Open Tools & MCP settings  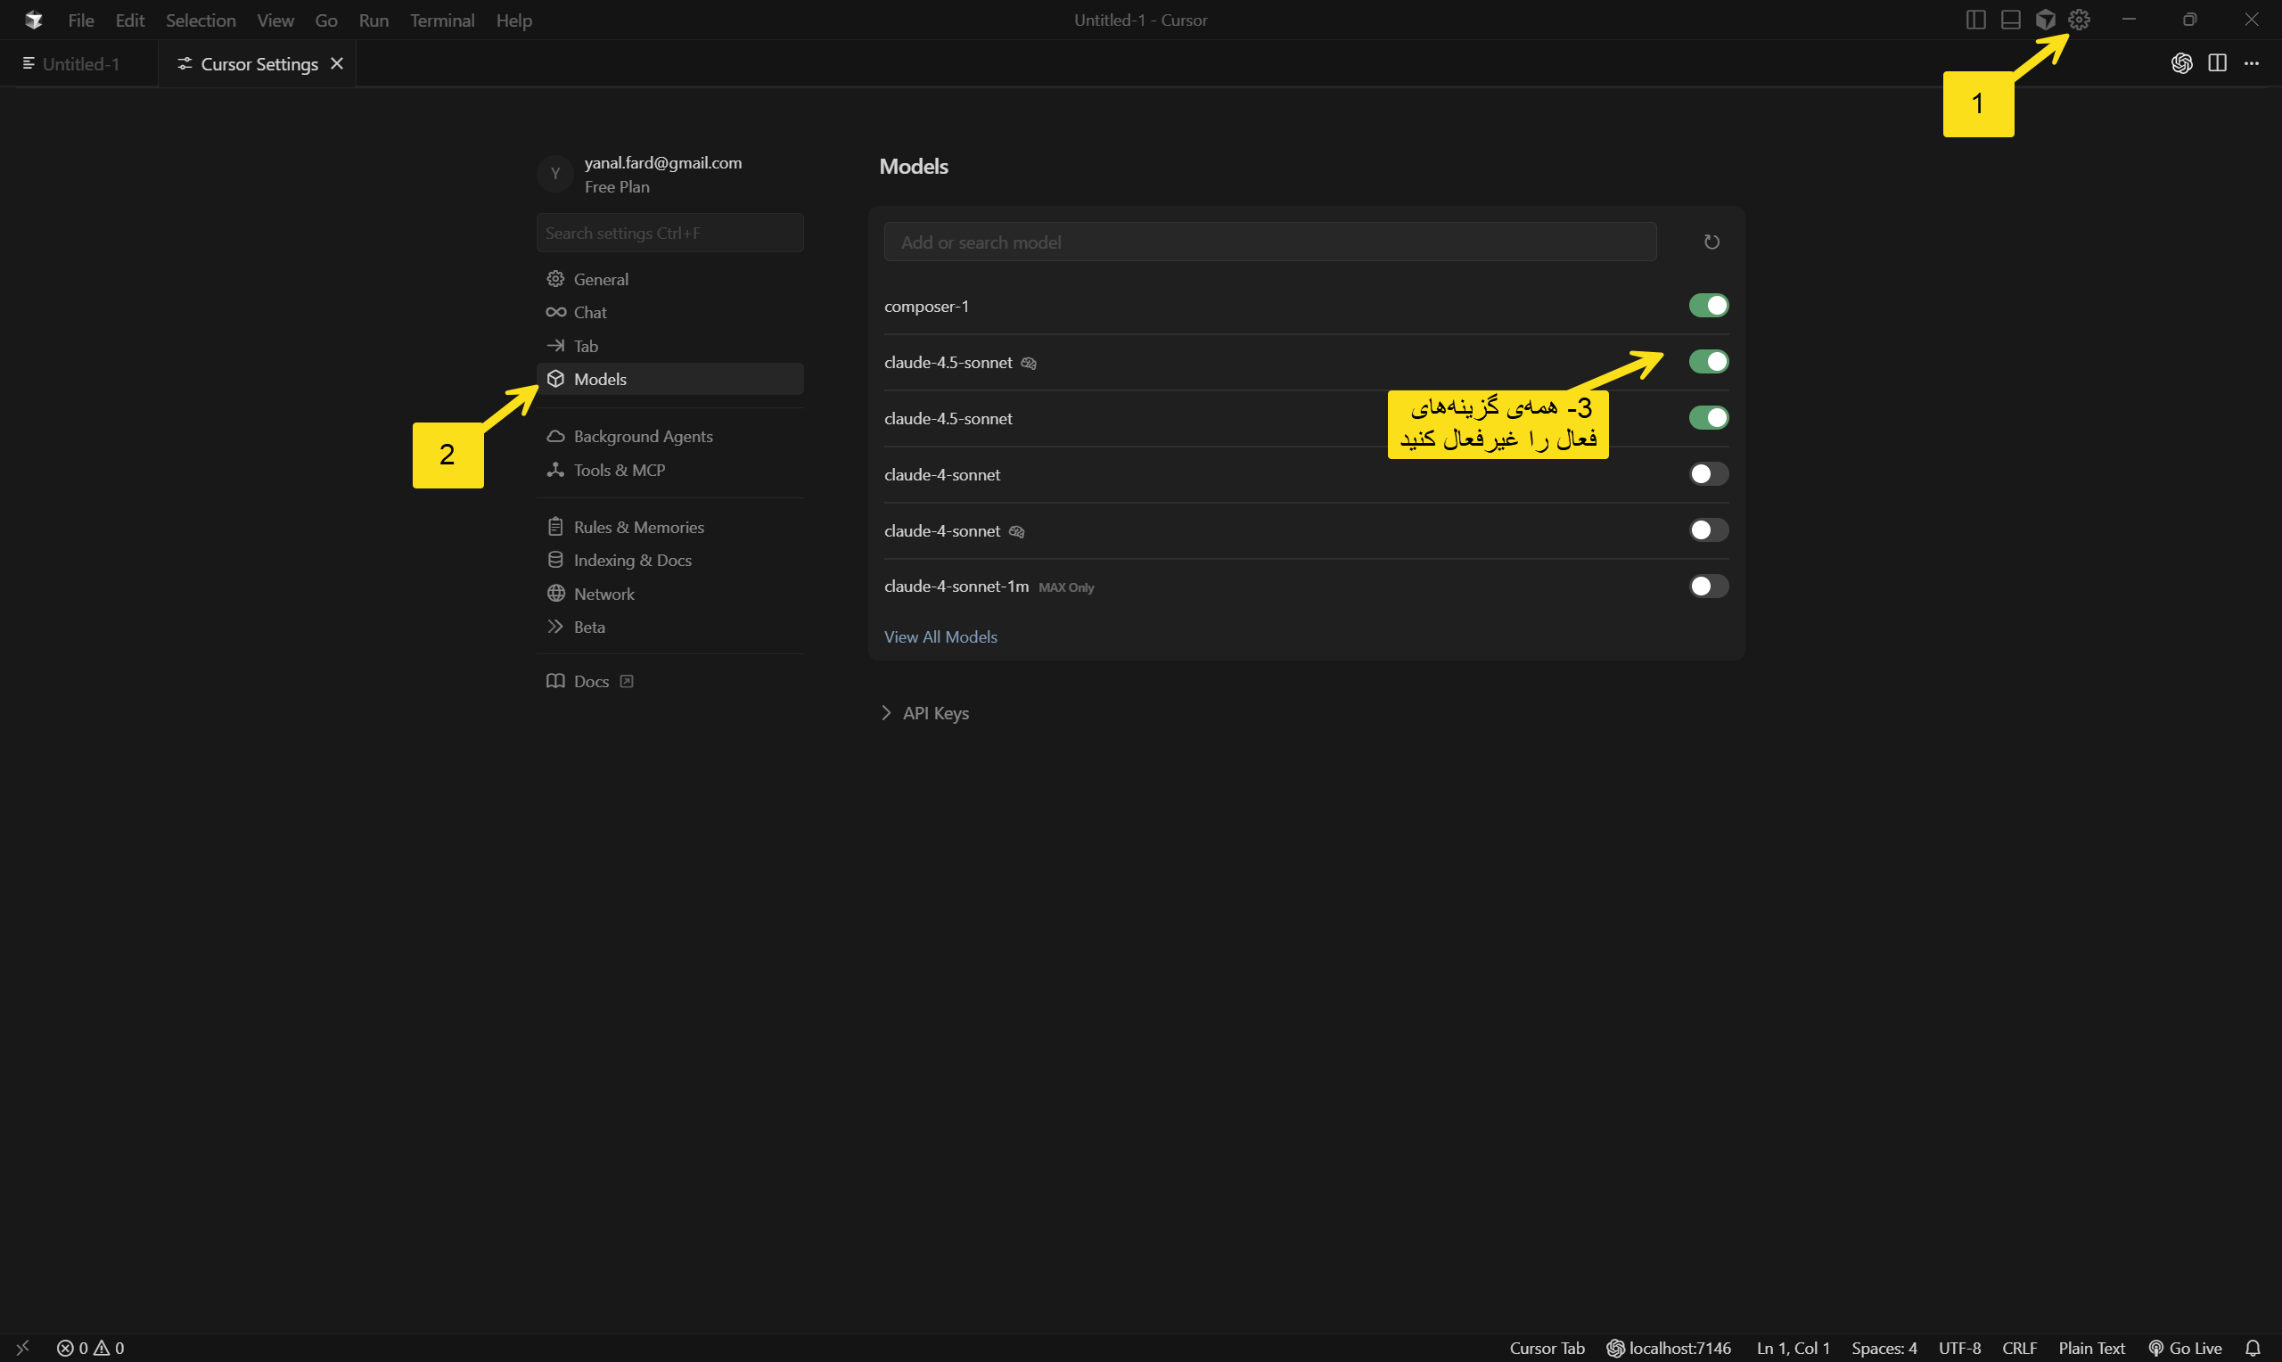(x=669, y=470)
